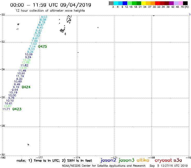Select the 8.58 wave height value
191x168 pixels.
tap(43, 20)
